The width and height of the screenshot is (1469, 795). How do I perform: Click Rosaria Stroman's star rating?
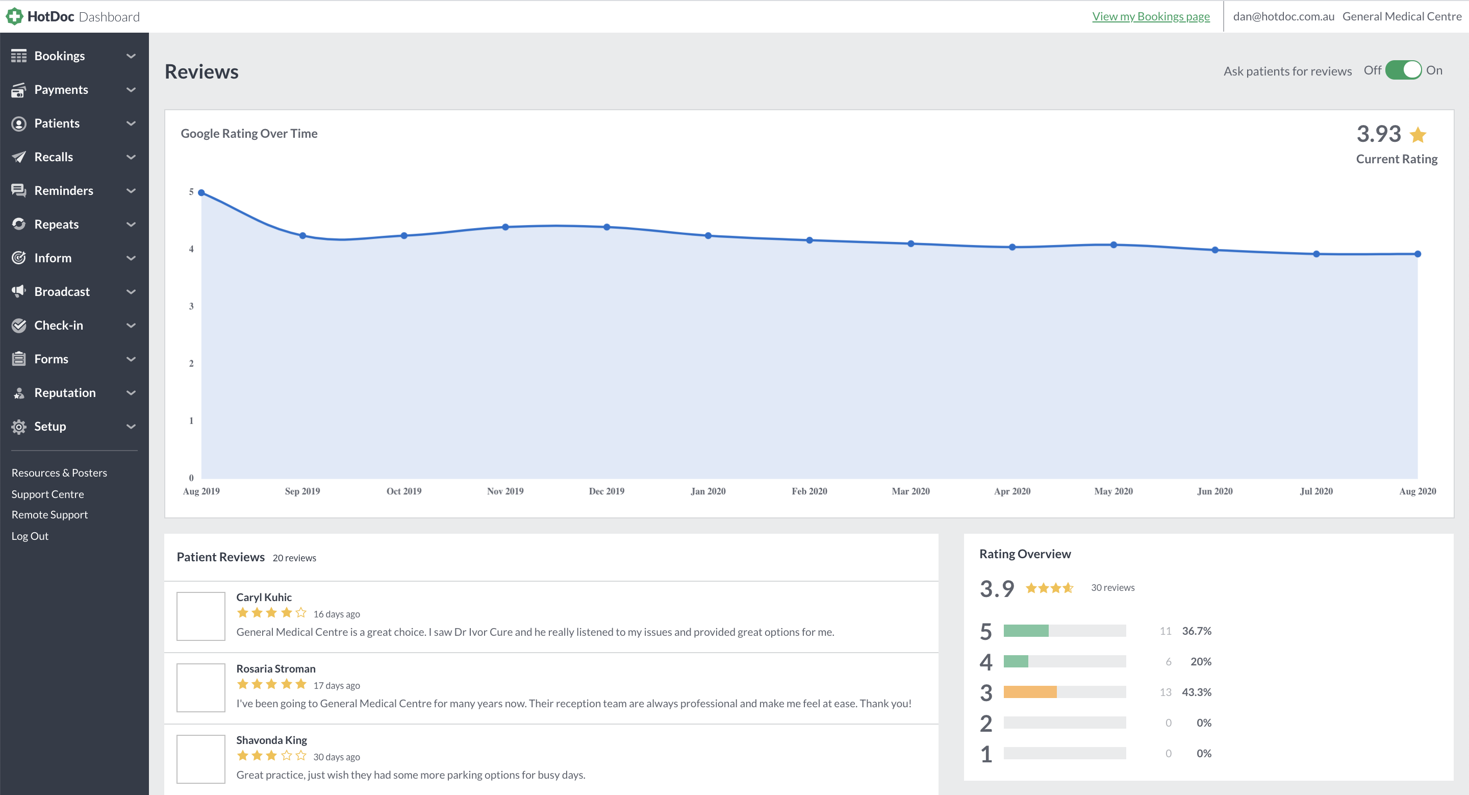271,684
